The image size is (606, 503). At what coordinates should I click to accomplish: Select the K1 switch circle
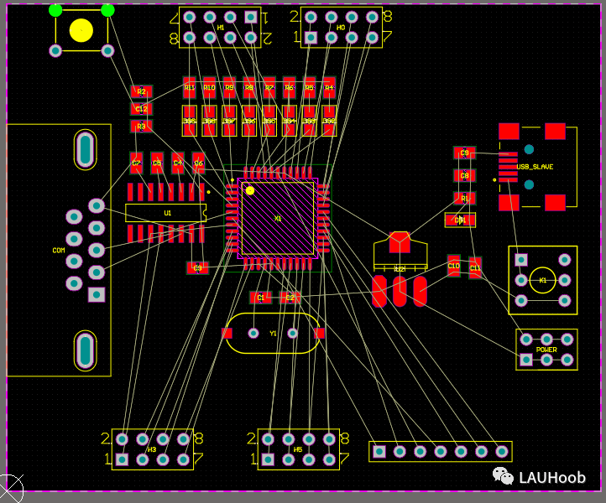542,280
